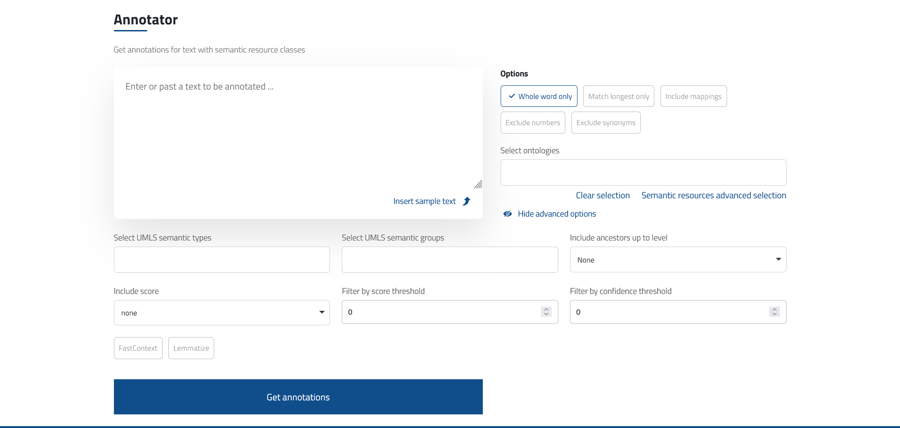Click the Clear selection link

pos(603,195)
